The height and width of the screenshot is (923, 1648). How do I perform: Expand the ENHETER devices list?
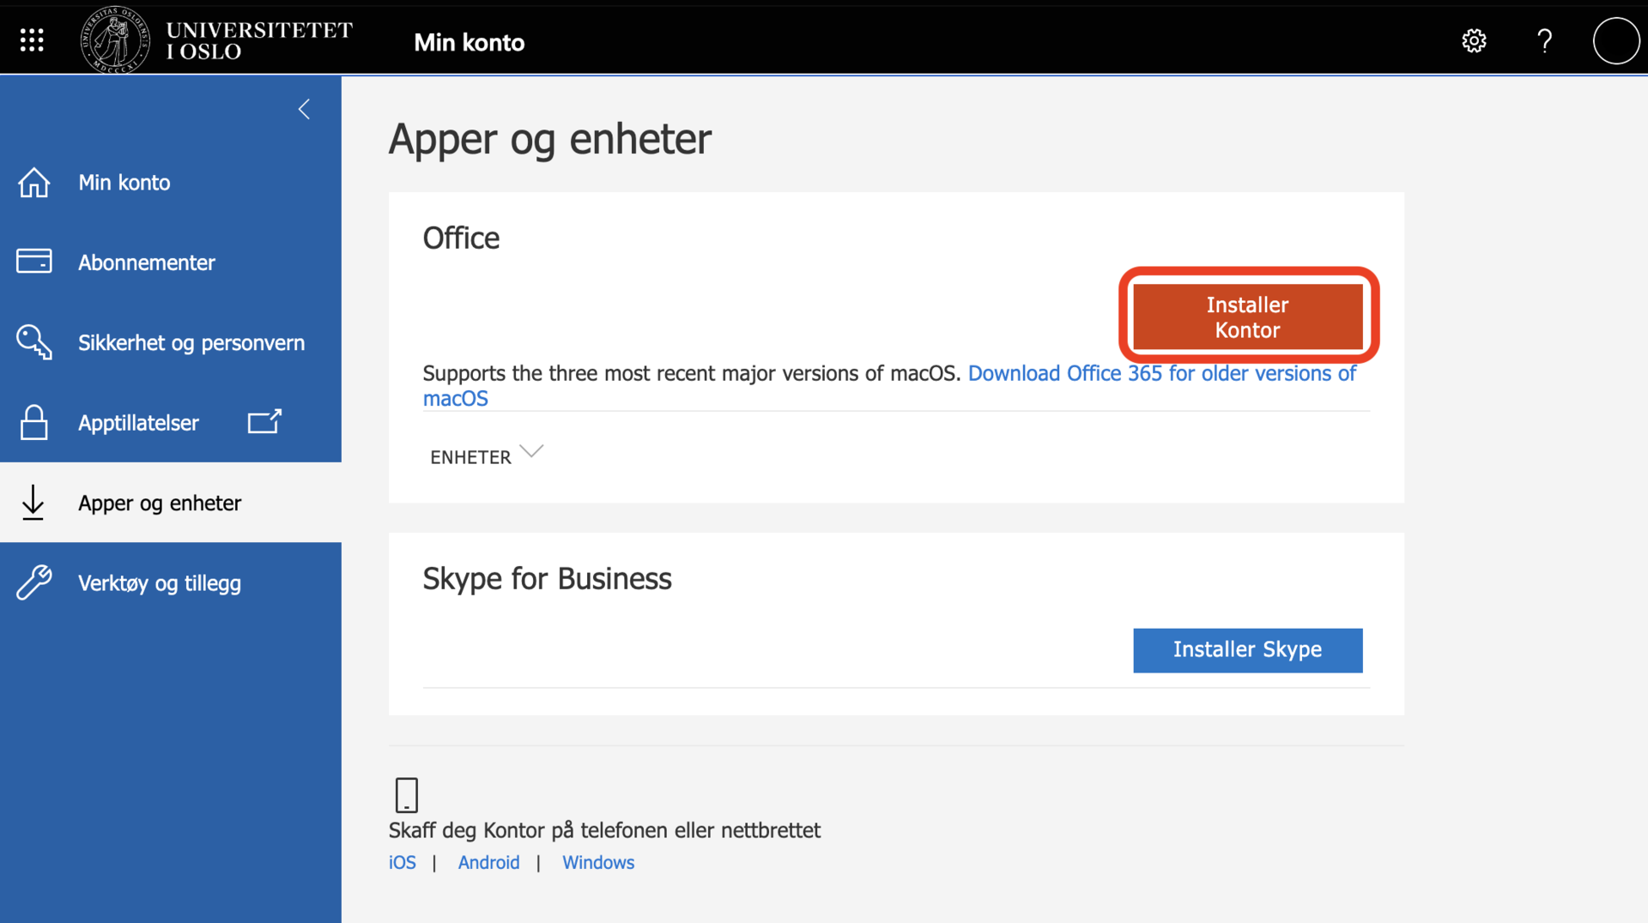[486, 455]
